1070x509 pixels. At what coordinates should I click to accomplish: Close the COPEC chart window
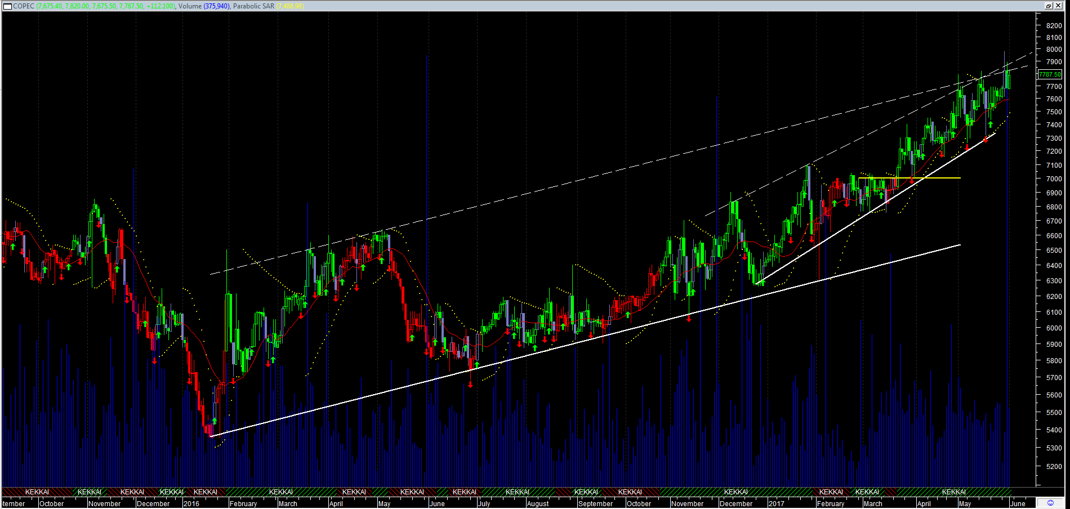[x=1058, y=6]
